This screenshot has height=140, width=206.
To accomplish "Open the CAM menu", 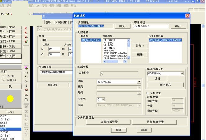I will 38,6.
